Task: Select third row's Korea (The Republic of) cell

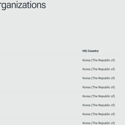Action: pyautogui.click(x=99, y=78)
